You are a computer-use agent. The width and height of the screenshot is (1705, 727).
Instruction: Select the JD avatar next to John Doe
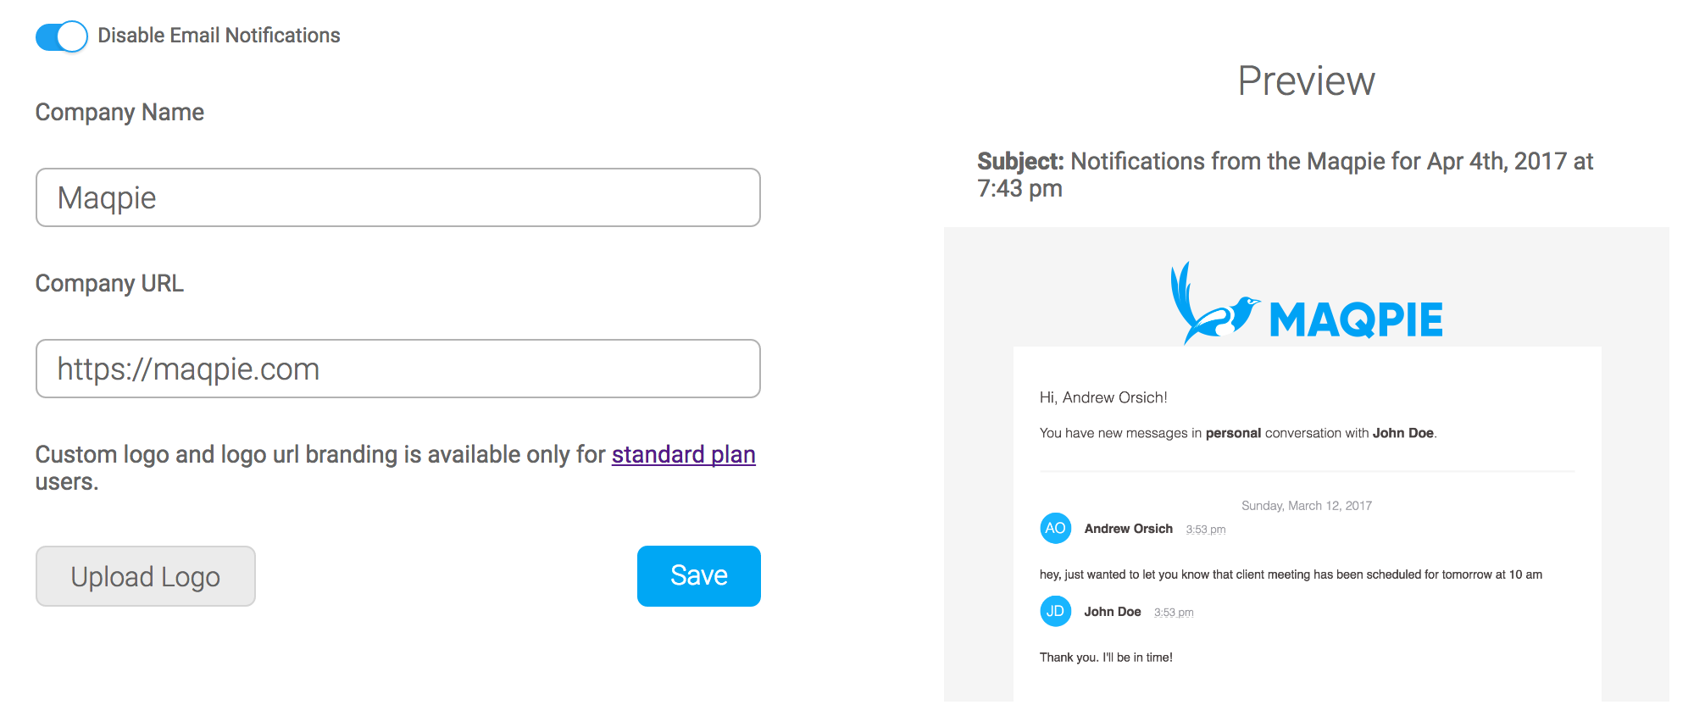pos(1055,611)
